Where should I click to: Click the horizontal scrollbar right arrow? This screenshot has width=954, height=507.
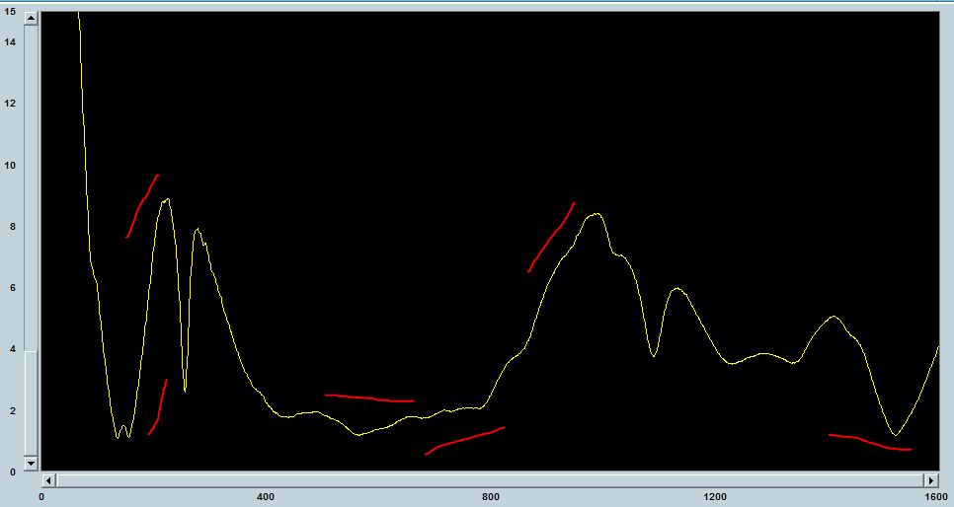930,479
